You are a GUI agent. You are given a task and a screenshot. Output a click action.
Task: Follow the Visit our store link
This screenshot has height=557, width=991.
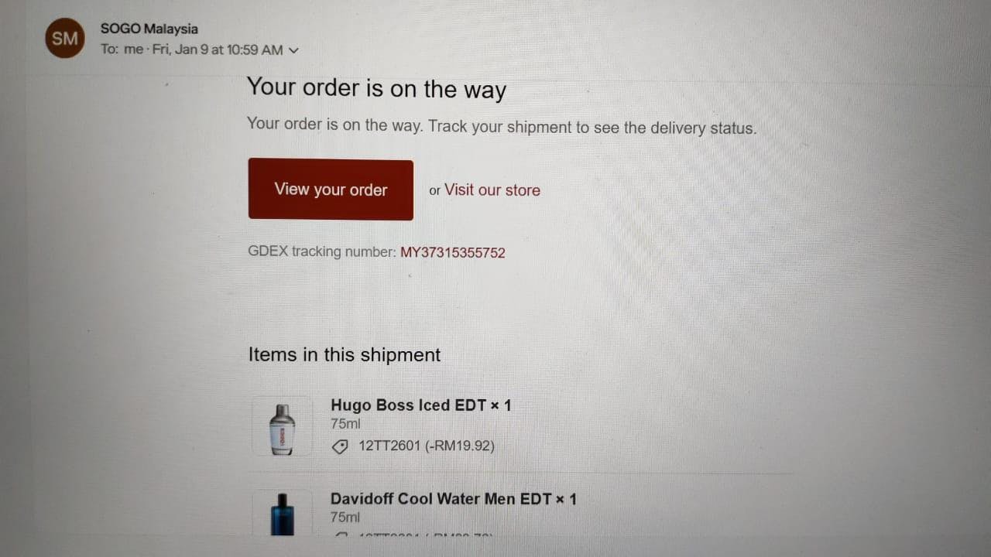[x=492, y=190]
